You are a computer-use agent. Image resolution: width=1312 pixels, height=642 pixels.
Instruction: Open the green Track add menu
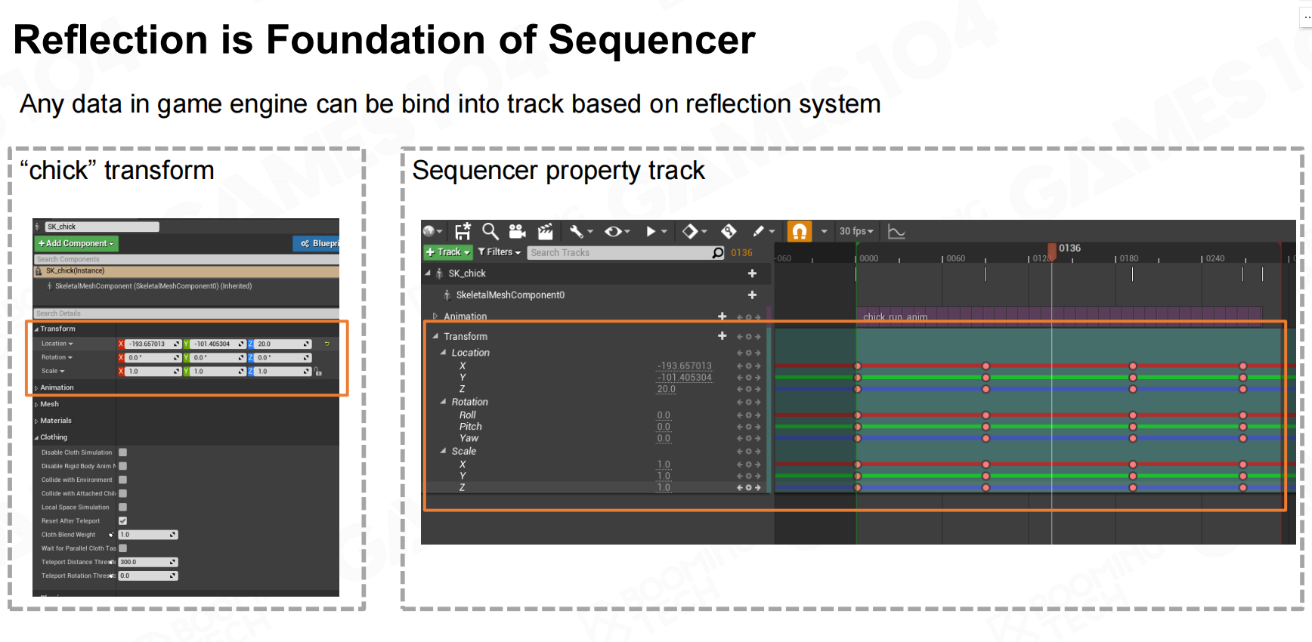click(x=448, y=252)
